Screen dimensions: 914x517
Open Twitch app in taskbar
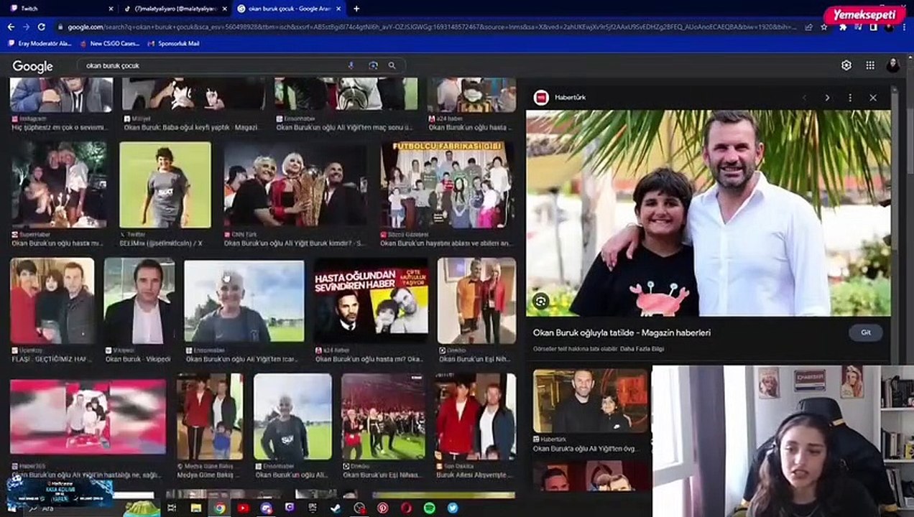click(x=289, y=508)
